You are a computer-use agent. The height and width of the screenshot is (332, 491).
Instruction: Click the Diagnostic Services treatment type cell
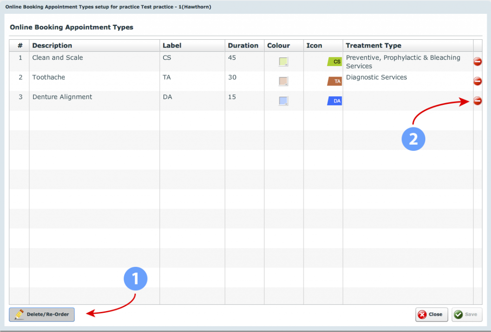(x=408, y=81)
